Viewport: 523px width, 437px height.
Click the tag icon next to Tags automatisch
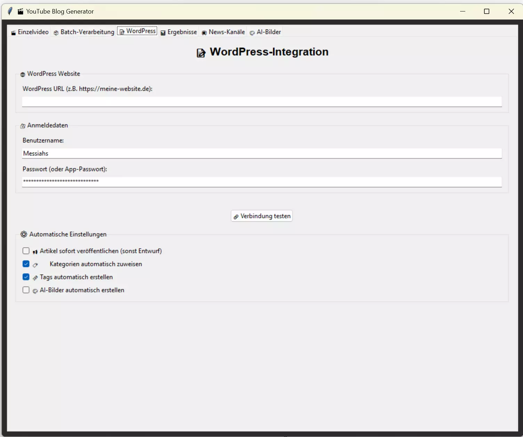tap(35, 278)
